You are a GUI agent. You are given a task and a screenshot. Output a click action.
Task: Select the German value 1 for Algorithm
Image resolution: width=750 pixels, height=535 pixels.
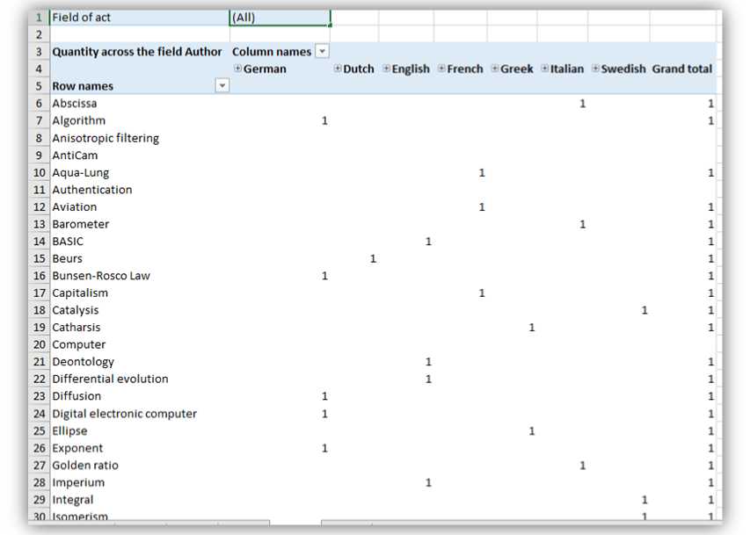point(324,120)
